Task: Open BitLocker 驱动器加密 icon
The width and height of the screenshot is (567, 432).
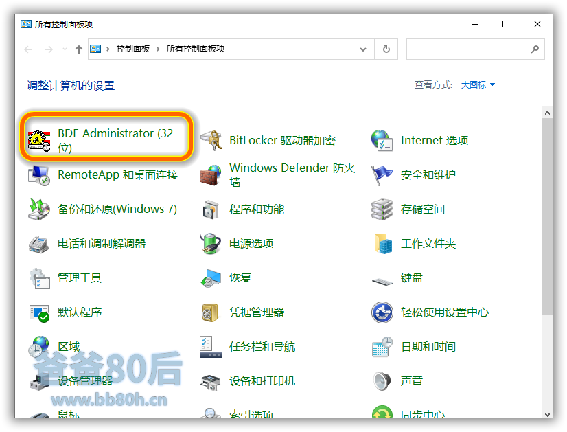Action: [x=211, y=140]
